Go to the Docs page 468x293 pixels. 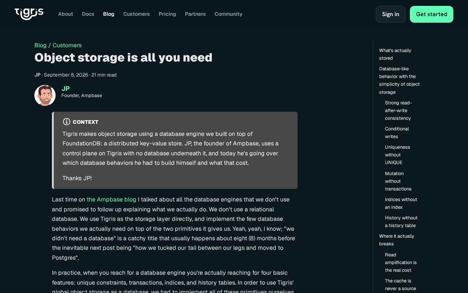[88, 14]
